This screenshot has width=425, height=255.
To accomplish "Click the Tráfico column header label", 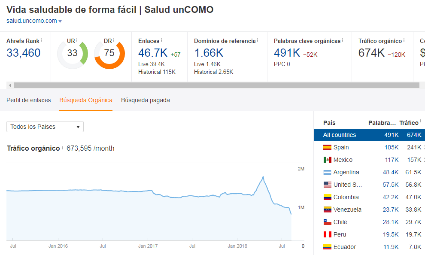I will pos(409,123).
